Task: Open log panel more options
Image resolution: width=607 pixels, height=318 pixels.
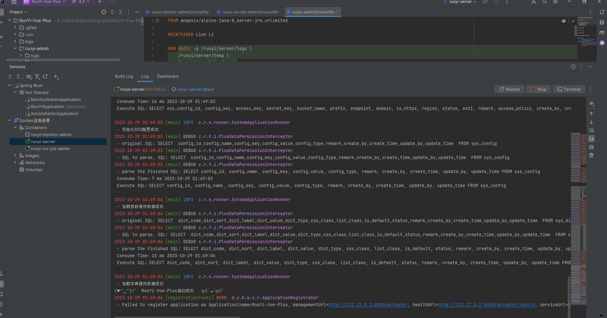Action: click(590, 89)
